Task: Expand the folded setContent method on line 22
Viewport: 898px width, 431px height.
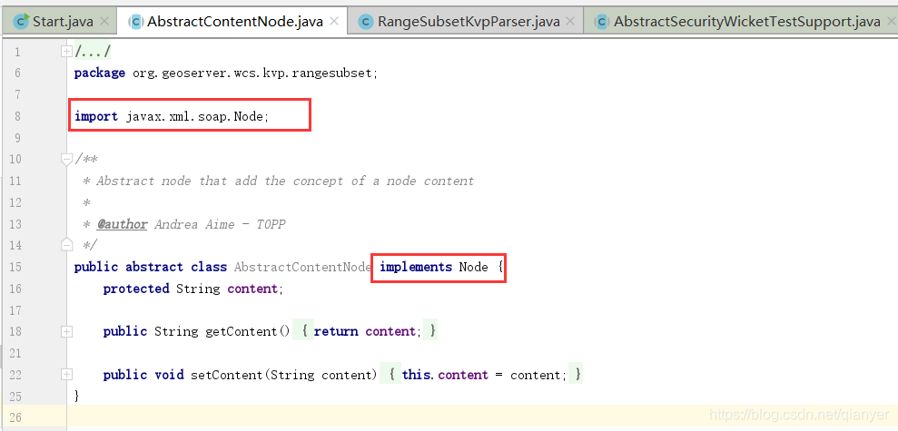Action: 66,375
